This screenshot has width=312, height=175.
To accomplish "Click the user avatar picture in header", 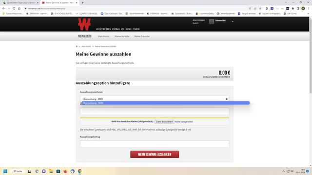I will (212, 21).
